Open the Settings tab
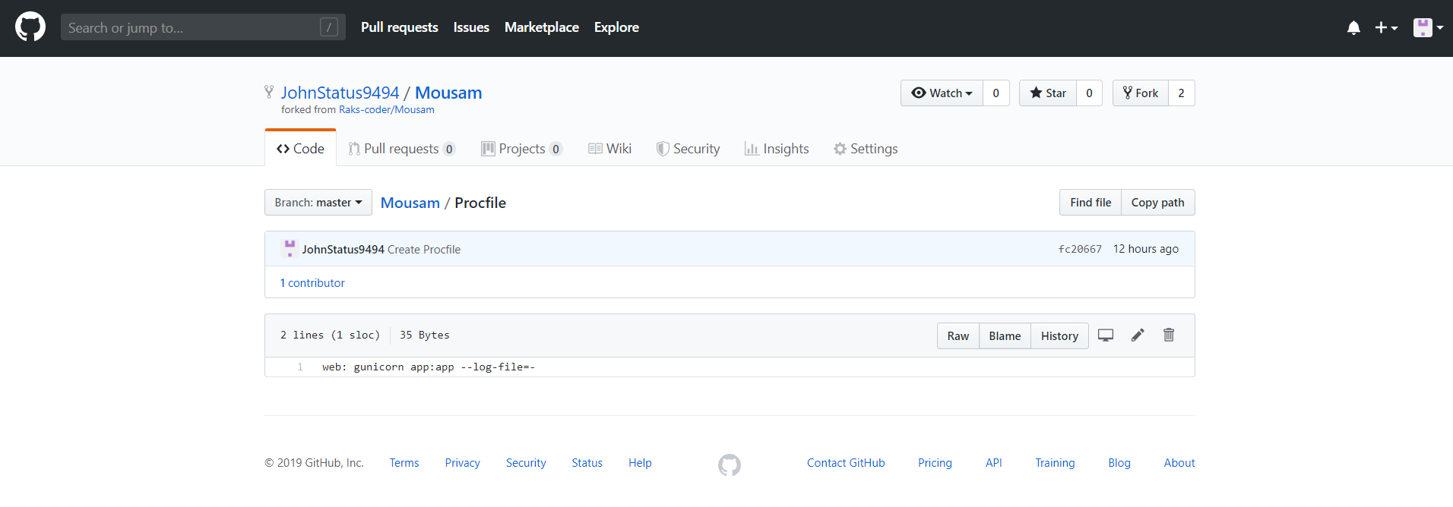 click(x=866, y=149)
